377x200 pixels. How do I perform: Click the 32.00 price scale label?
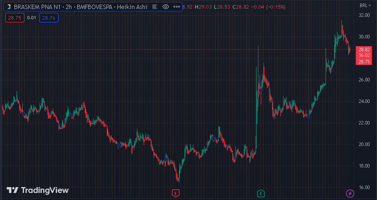[x=364, y=15]
